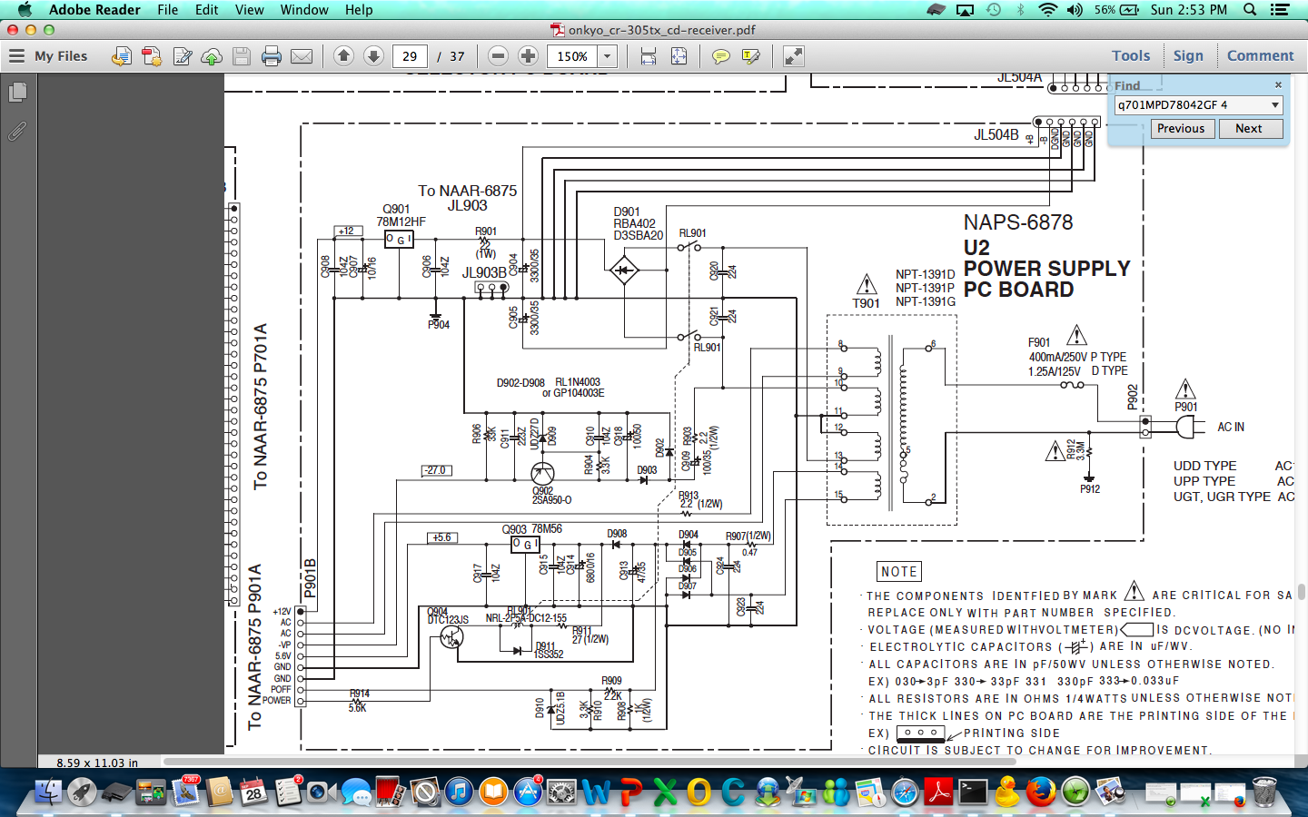Open the Window menu
The width and height of the screenshot is (1308, 817).
click(x=304, y=10)
